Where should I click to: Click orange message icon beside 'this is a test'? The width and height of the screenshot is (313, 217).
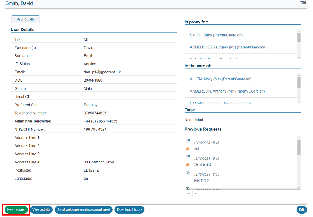tap(188, 165)
